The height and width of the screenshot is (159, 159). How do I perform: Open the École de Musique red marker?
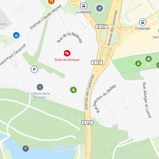(67, 53)
